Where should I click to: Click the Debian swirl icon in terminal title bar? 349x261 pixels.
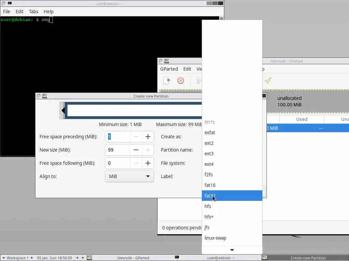click(3, 3)
